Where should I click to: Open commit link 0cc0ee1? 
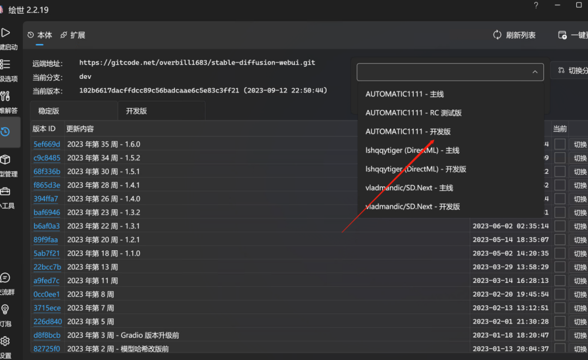pyautogui.click(x=46, y=294)
